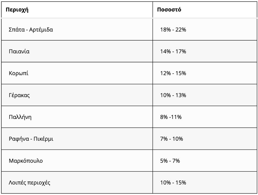Screen dimensions: 258x195
Task: Click the Μαρκόπουλο area cell
Action: pos(26,161)
